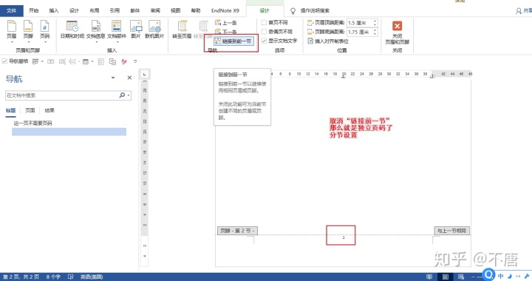This screenshot has width=532, height=281.
Task: Close header and footer with 关闭页眉和页脚
Action: [x=397, y=33]
